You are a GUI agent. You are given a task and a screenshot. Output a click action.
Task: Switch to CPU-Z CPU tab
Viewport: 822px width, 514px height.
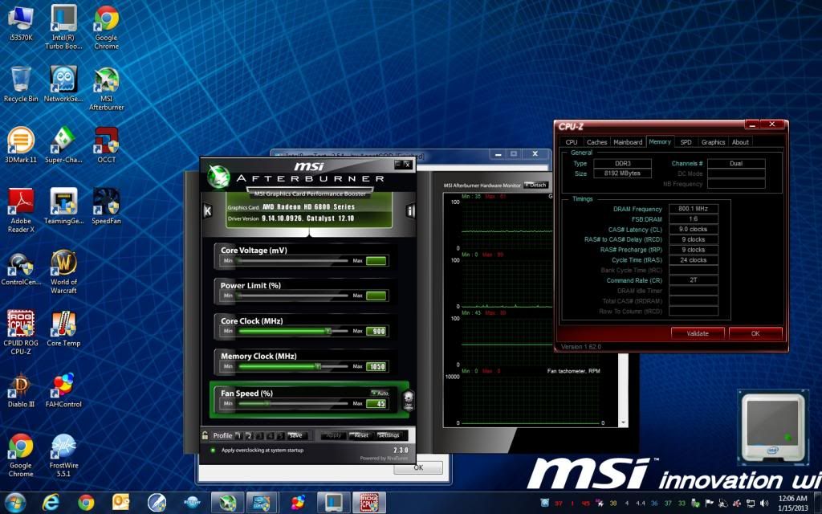tap(572, 142)
